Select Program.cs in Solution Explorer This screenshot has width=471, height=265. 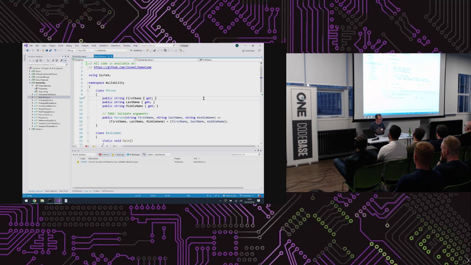pyautogui.click(x=43, y=117)
